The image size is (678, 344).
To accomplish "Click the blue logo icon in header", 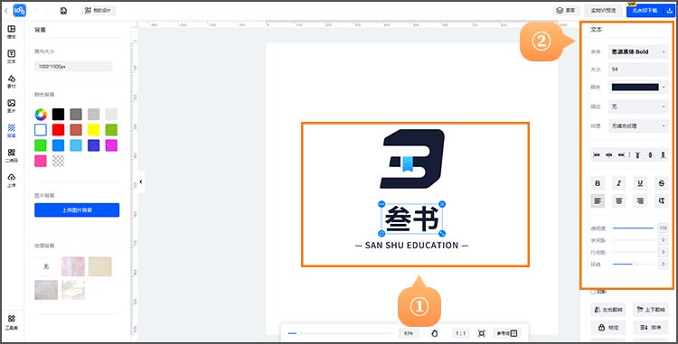I will click(x=20, y=10).
